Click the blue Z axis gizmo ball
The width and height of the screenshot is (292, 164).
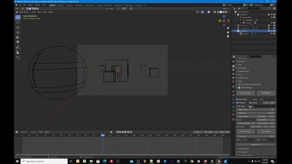pyautogui.click(x=224, y=16)
